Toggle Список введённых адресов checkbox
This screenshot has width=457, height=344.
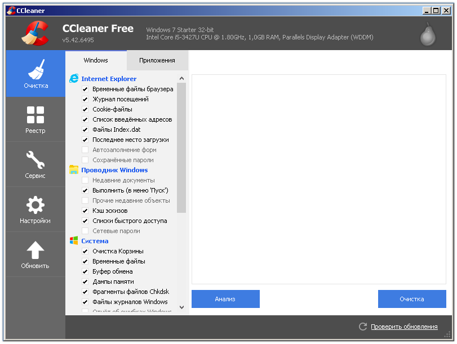point(85,119)
